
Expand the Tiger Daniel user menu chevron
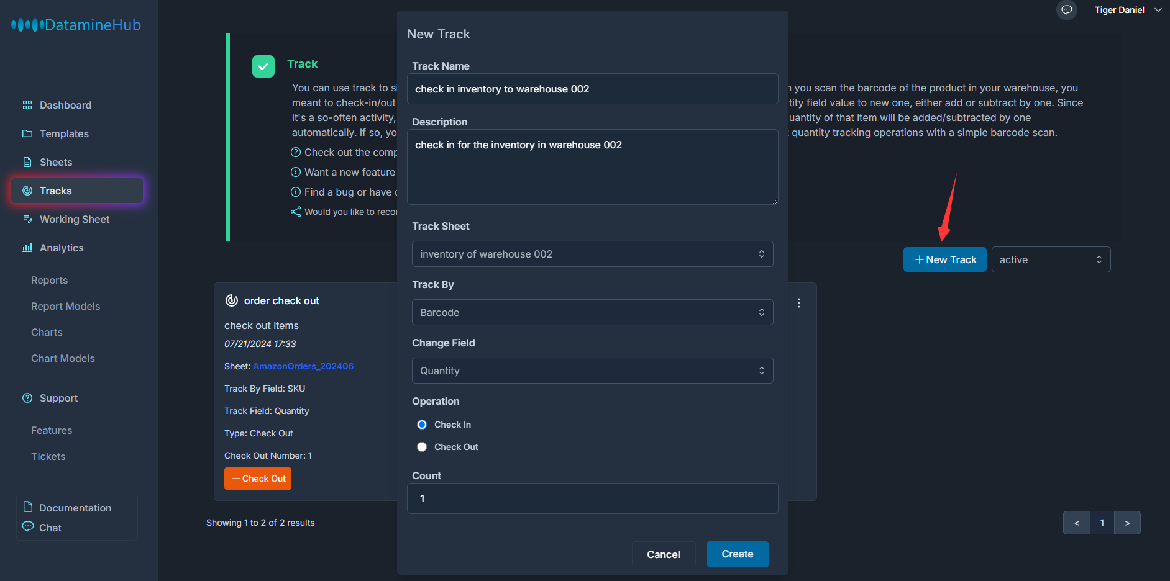tap(1158, 10)
